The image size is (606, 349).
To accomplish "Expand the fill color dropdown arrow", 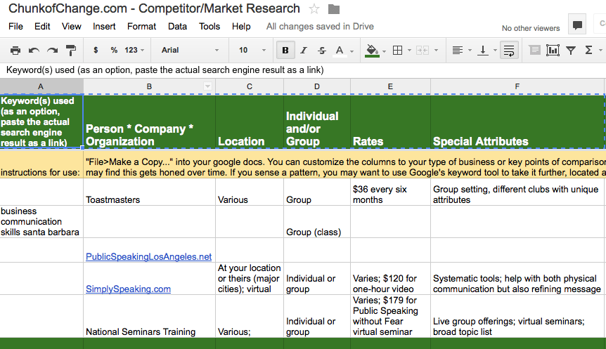I will 384,51.
